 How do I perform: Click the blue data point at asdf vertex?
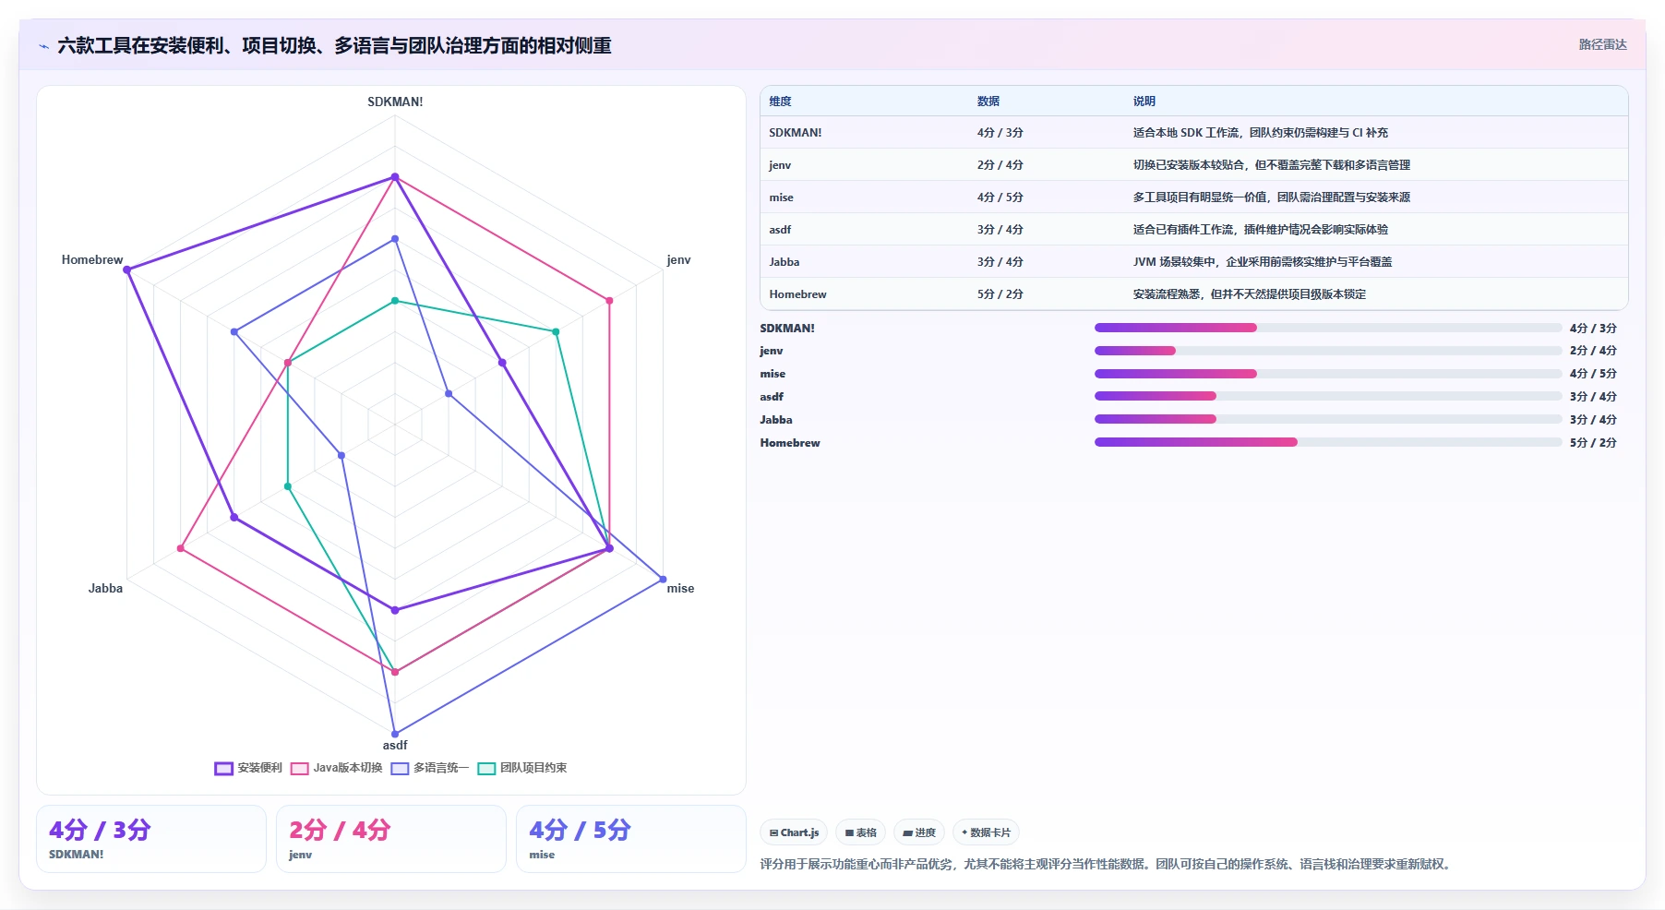click(395, 734)
